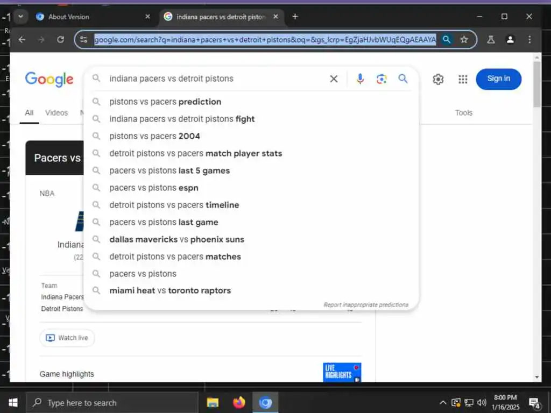Close the About Version tab
This screenshot has width=551, height=413.
147,17
